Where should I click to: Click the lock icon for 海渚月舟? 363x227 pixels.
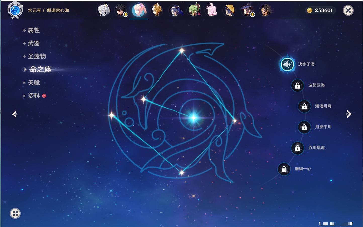304,106
